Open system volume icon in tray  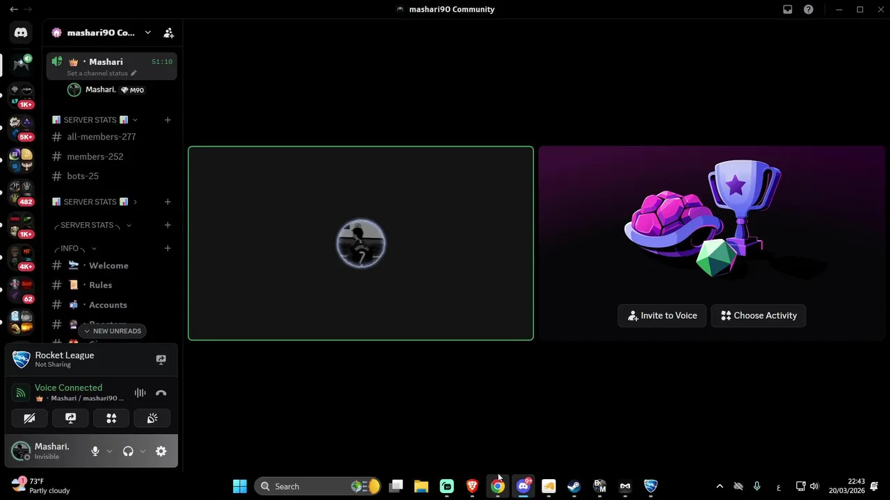point(814,486)
